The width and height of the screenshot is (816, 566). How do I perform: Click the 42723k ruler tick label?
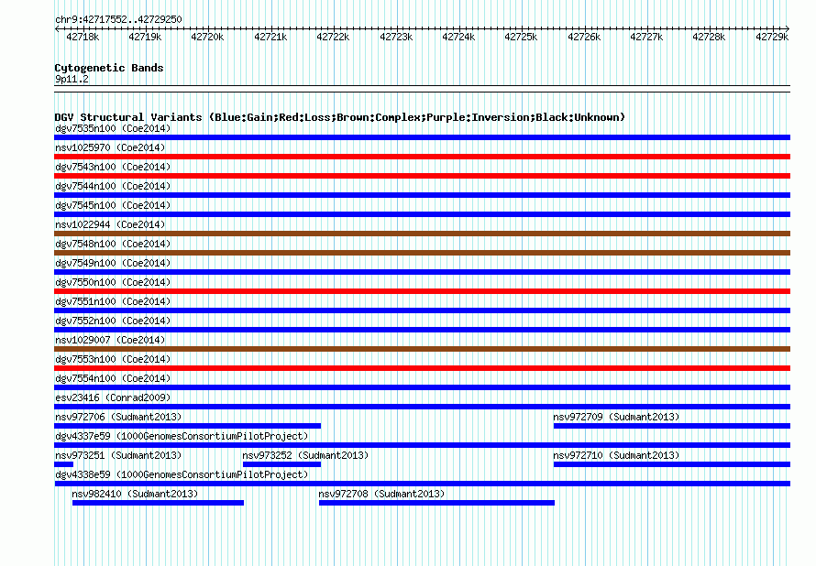(x=396, y=37)
